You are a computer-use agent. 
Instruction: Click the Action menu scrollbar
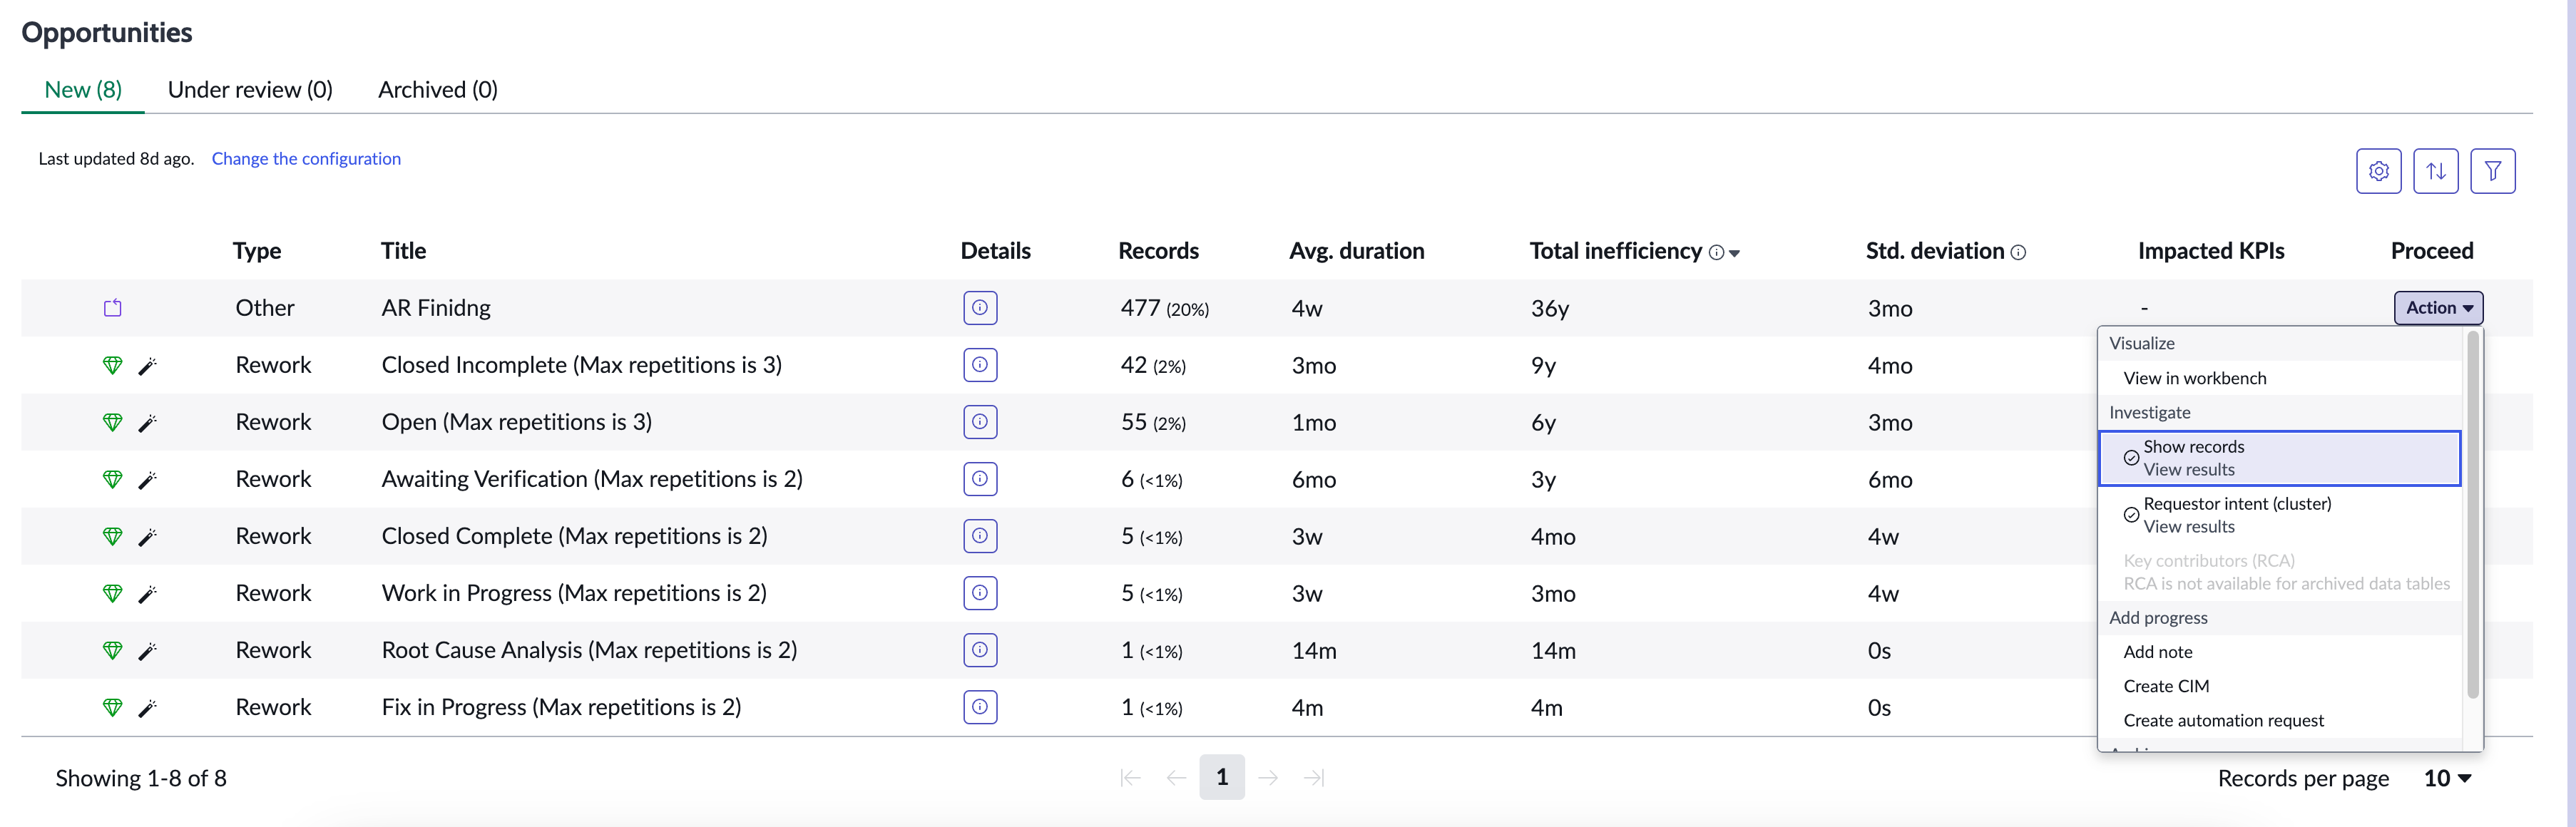tap(2472, 515)
